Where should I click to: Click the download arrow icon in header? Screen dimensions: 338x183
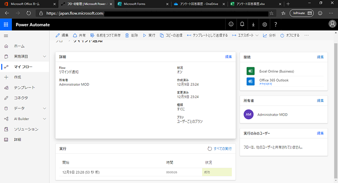(x=253, y=25)
